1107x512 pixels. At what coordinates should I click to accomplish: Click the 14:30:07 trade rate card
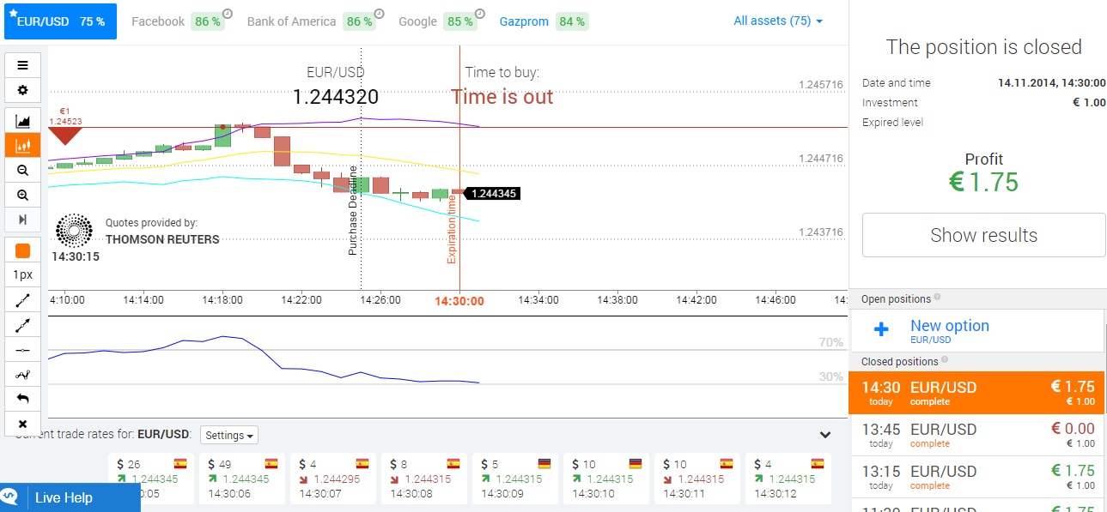click(x=334, y=479)
